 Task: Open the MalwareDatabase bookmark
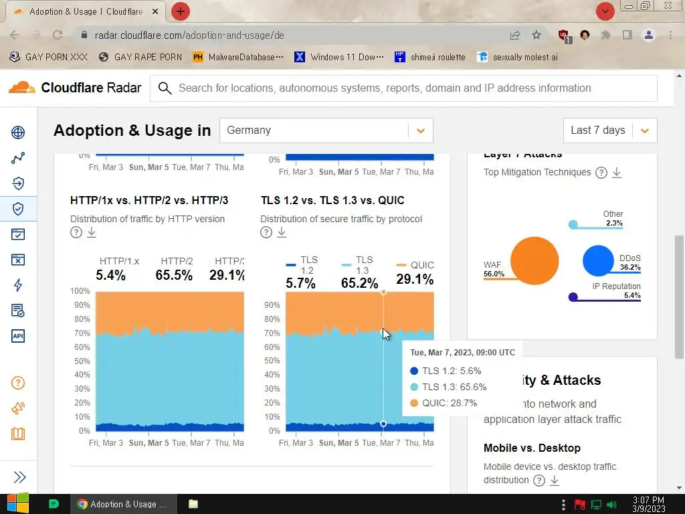239,58
